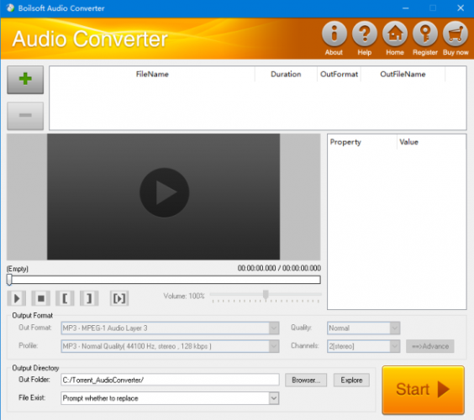
Task: Click the stop playback button
Action: pyautogui.click(x=41, y=298)
